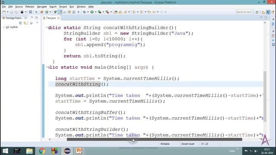
Task: Click Collapse All in Package Explorer
Action: [20, 23]
